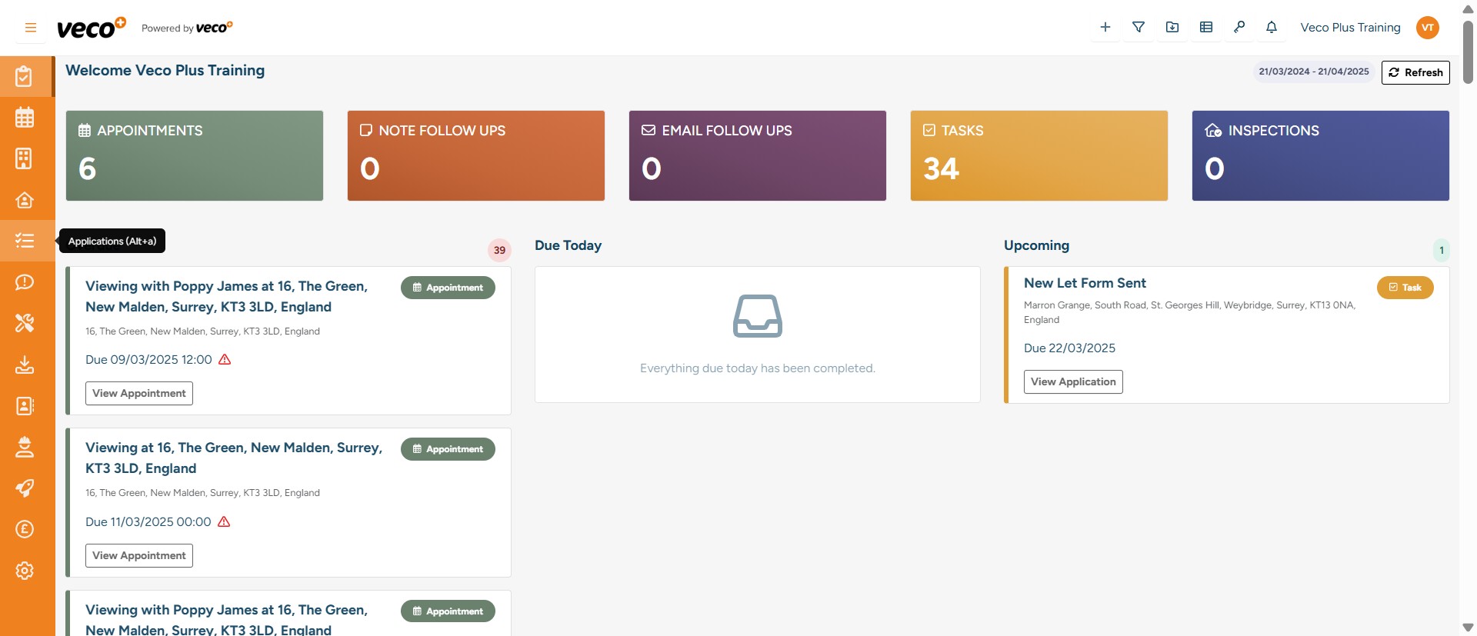Open the Inspections summary card

point(1320,155)
